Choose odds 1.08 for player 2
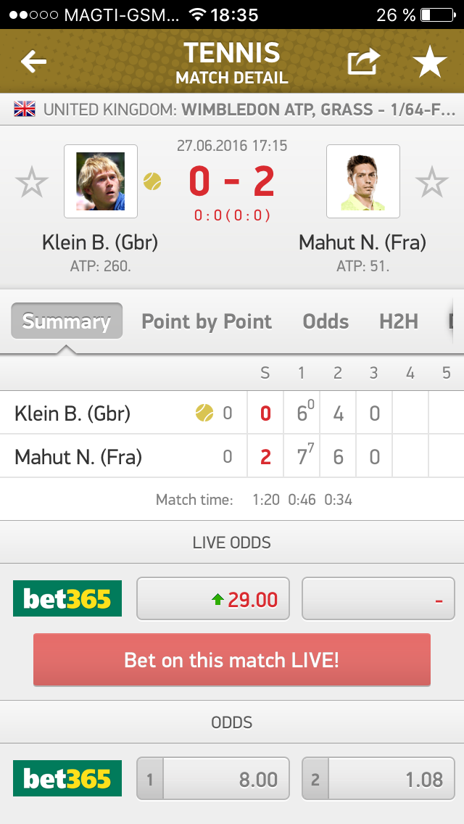This screenshot has height=824, width=464. point(378,779)
